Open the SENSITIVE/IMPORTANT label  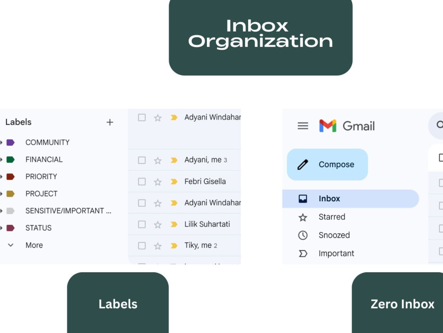(68, 211)
